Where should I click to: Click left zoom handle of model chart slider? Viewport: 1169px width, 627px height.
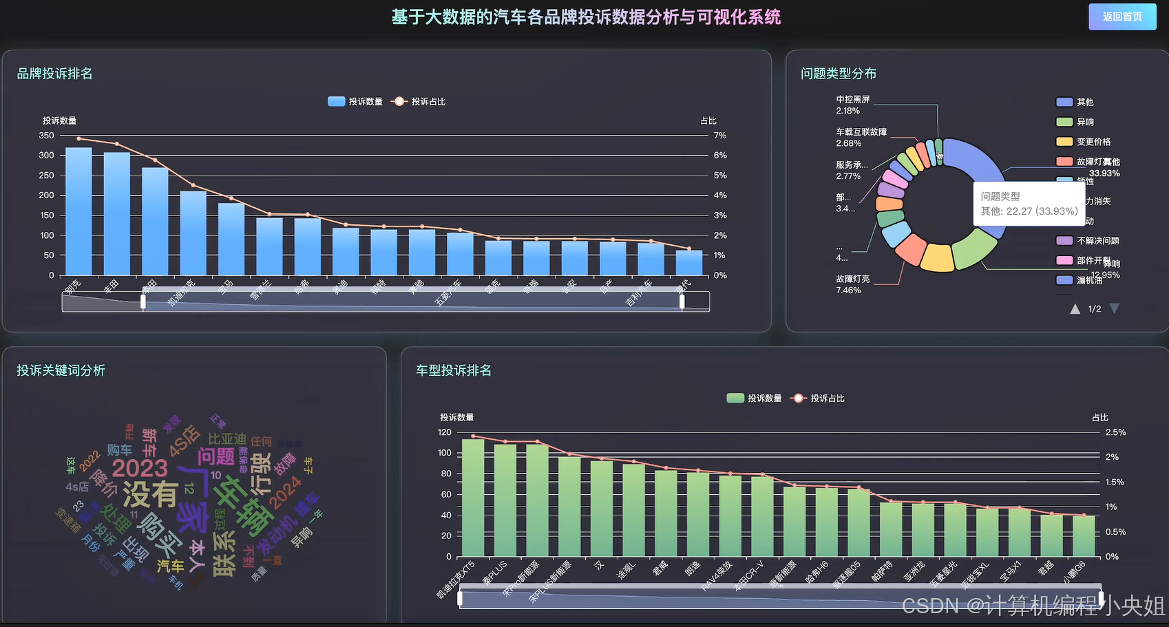[460, 598]
